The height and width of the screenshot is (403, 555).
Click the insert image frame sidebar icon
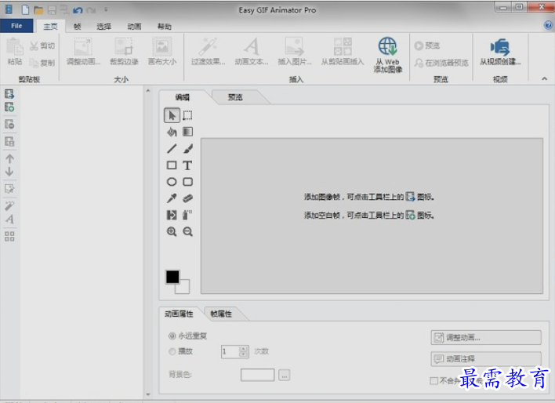pyautogui.click(x=9, y=94)
